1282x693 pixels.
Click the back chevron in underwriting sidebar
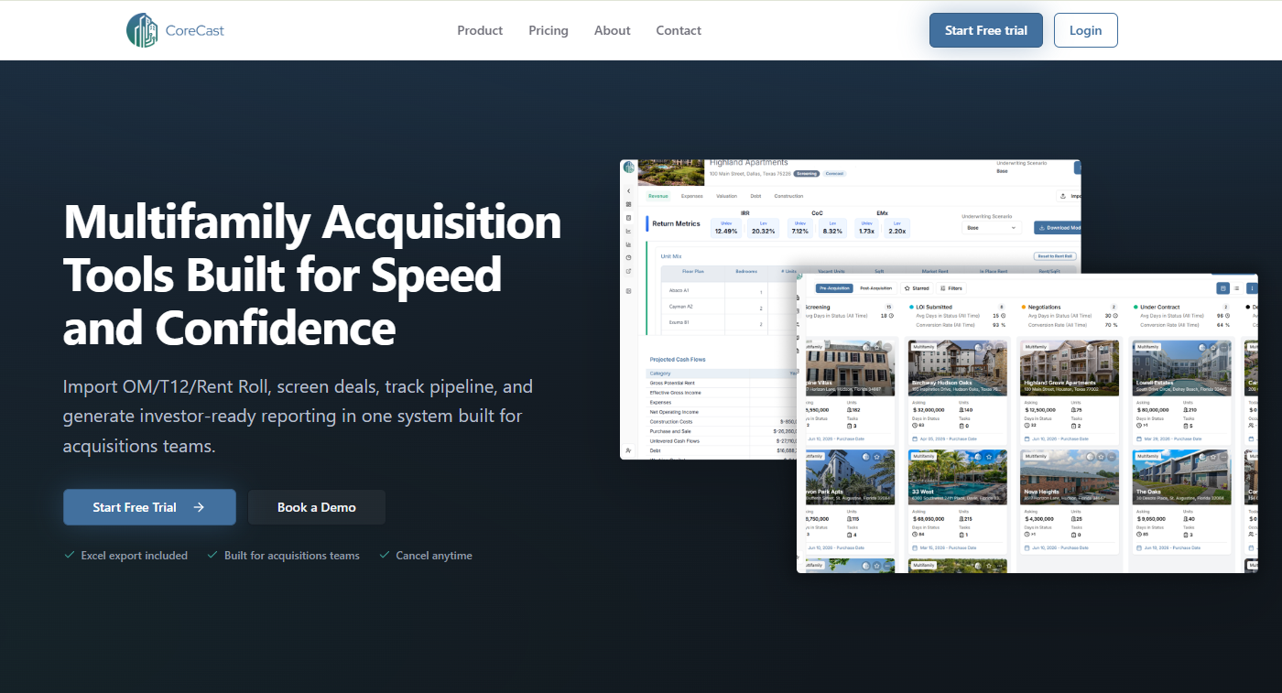coord(628,190)
